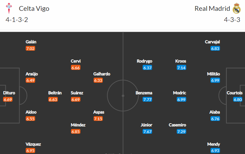Open the Real Madrid team name link

click(212, 8)
